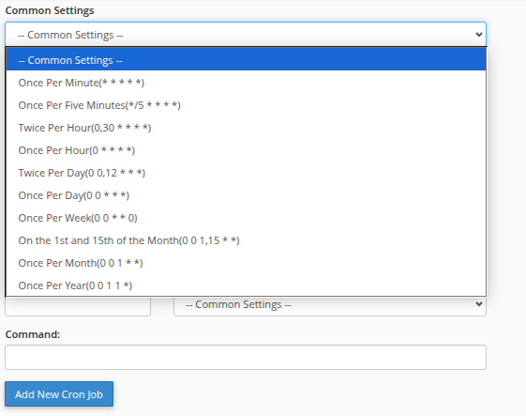Focus the Command input field
The width and height of the screenshot is (526, 416).
(246, 357)
